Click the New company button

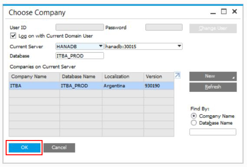(213, 76)
